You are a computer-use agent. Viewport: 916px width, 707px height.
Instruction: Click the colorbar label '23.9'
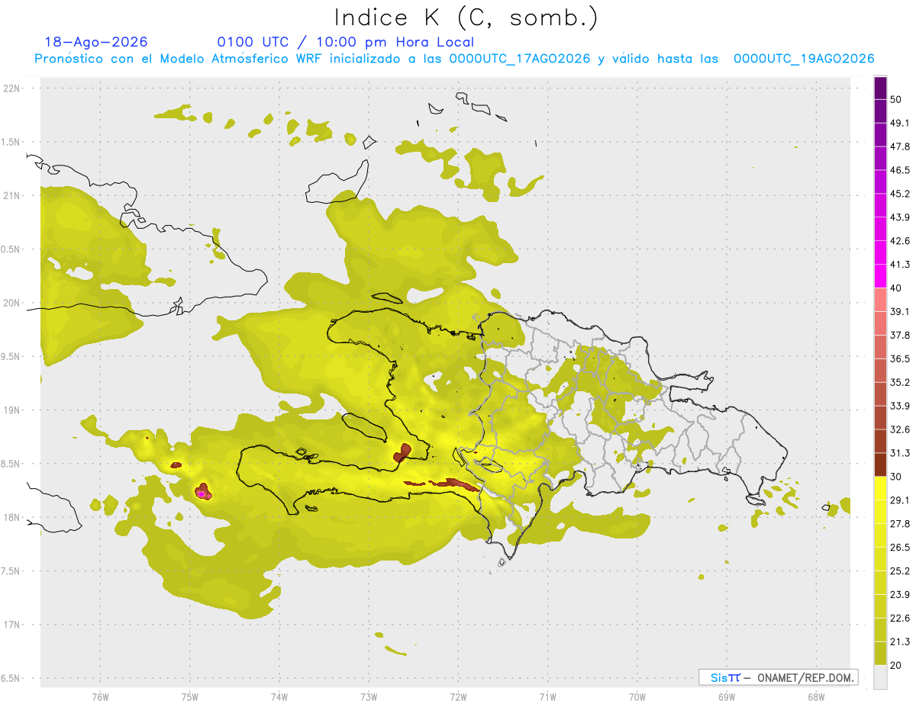[900, 595]
